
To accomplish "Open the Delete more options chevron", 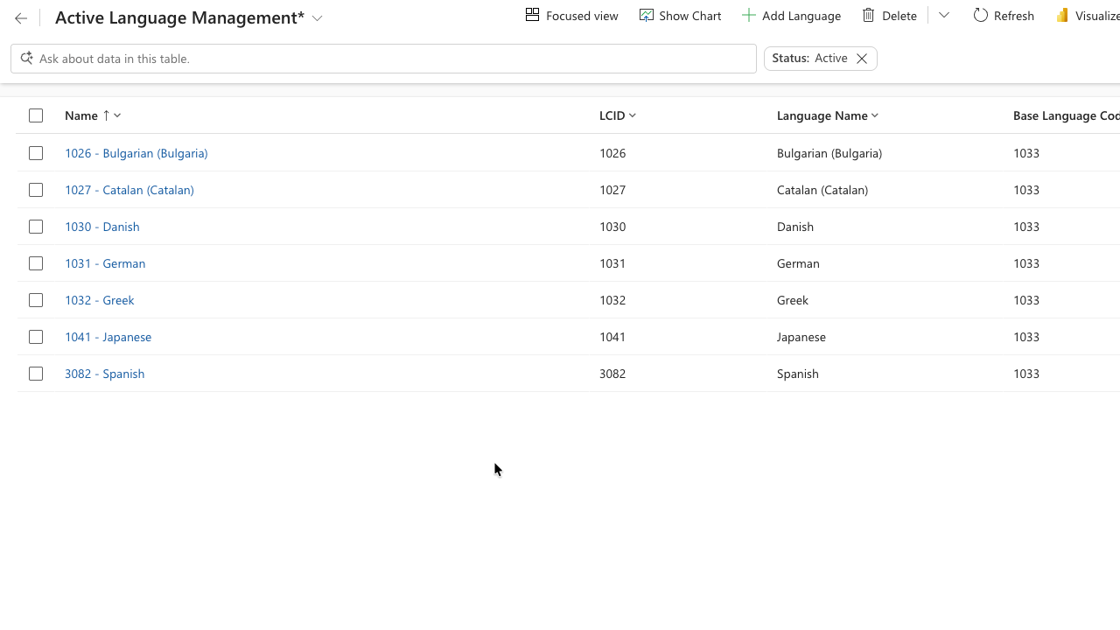I will (944, 16).
